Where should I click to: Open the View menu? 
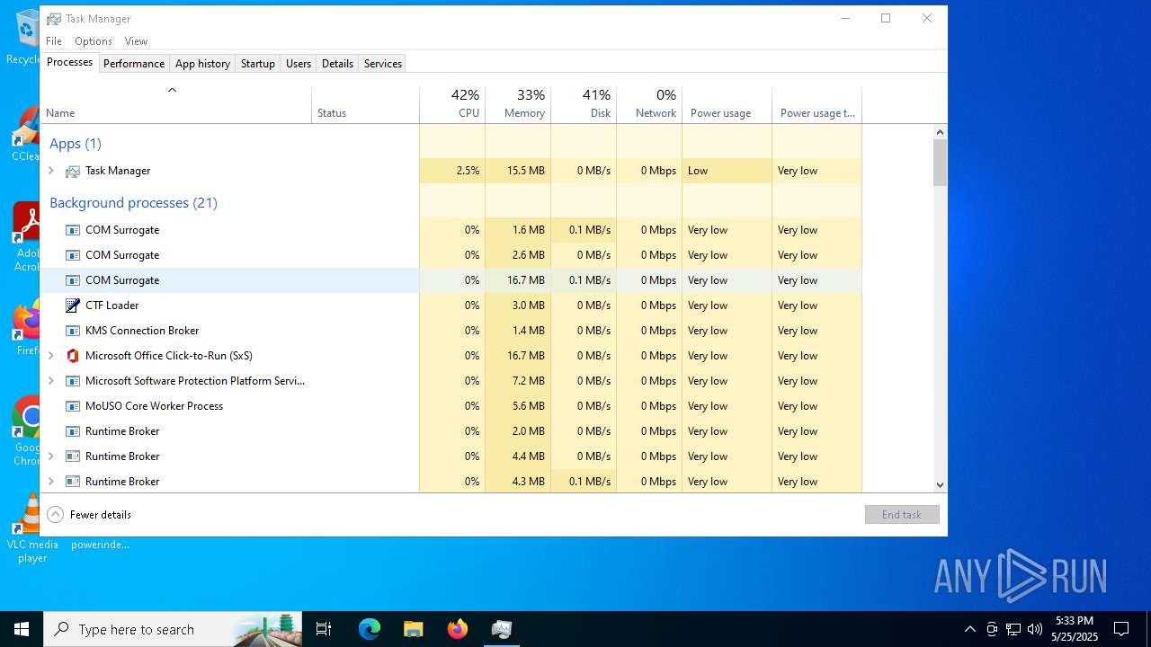pyautogui.click(x=136, y=41)
